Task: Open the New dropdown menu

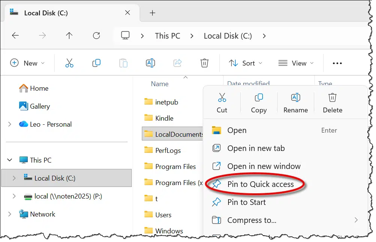Action: point(27,63)
